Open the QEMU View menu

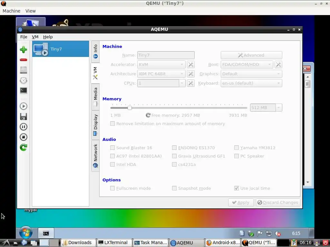31,11
